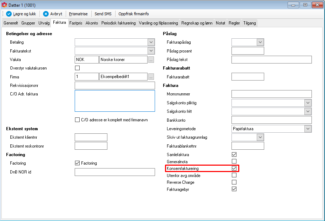Click the Lagre og lukk checkmark icon
The image size is (325, 221).
(9, 14)
